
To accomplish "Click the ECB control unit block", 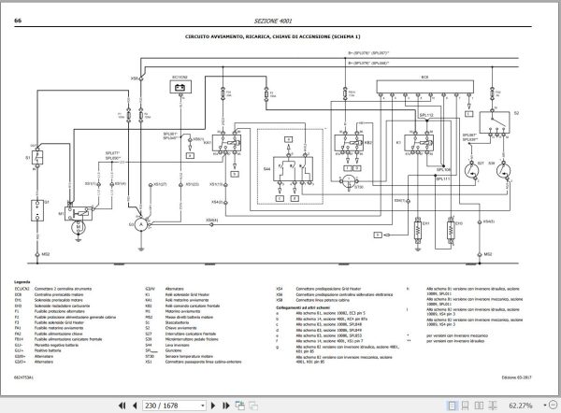I will 424,87.
